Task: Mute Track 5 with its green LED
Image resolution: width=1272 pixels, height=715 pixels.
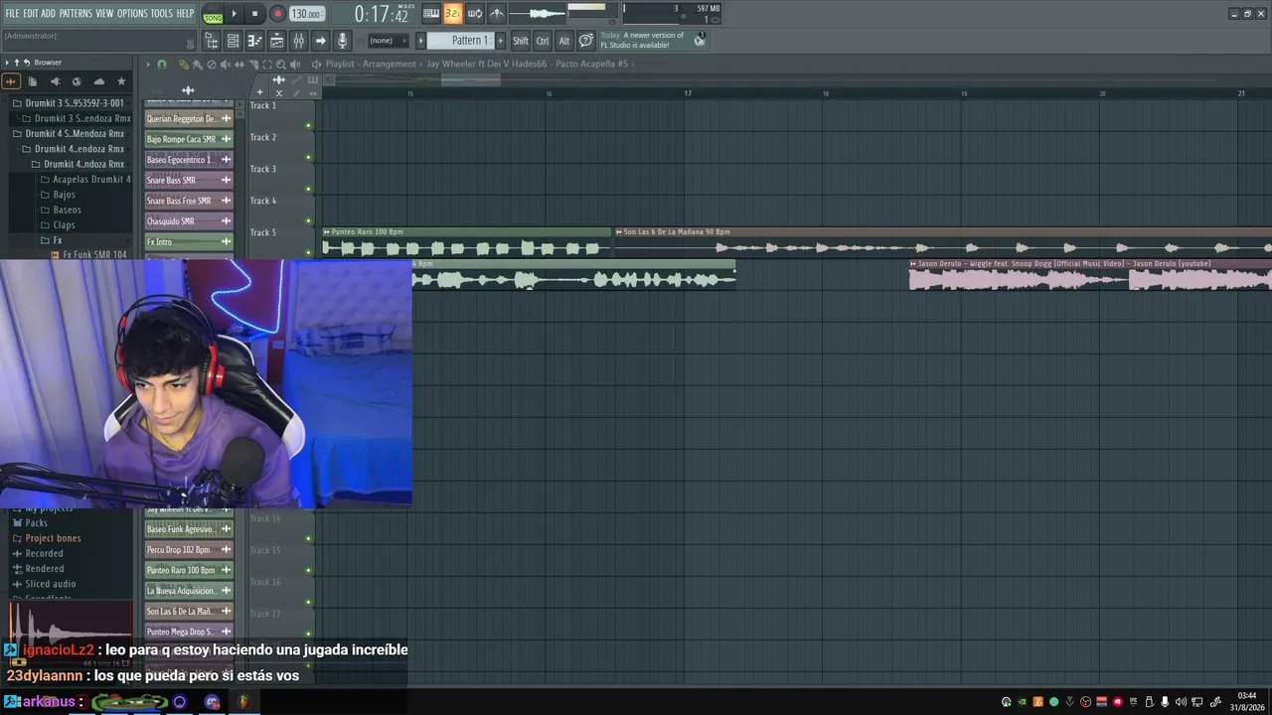Action: coord(308,252)
